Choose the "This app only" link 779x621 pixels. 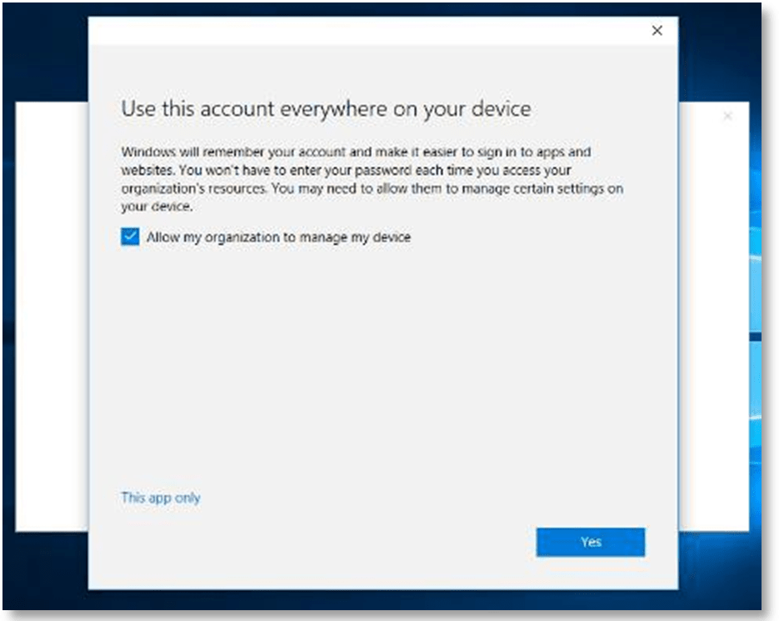161,498
